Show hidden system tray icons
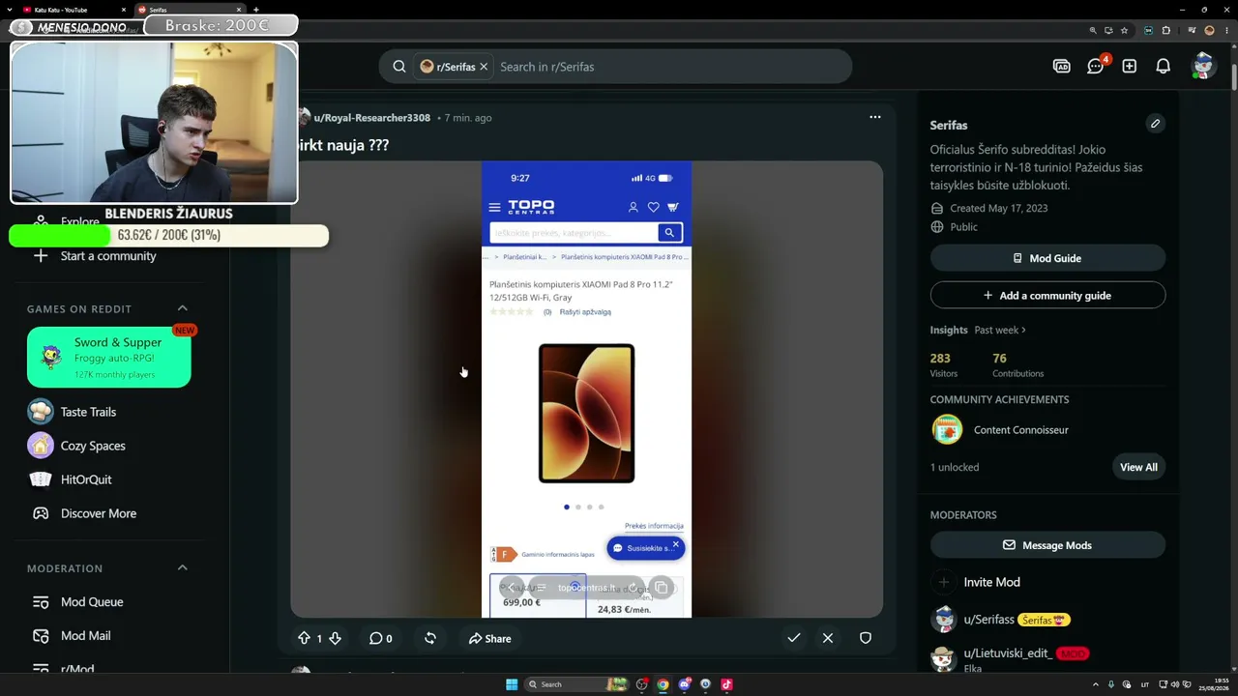 (x=1096, y=684)
